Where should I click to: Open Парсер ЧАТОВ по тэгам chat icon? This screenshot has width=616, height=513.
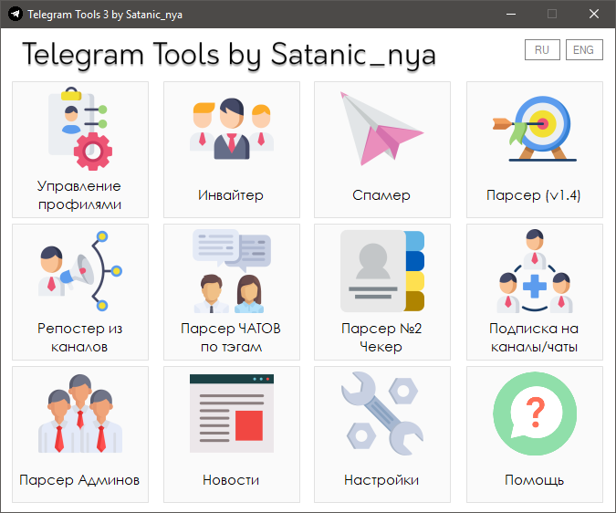(232, 271)
